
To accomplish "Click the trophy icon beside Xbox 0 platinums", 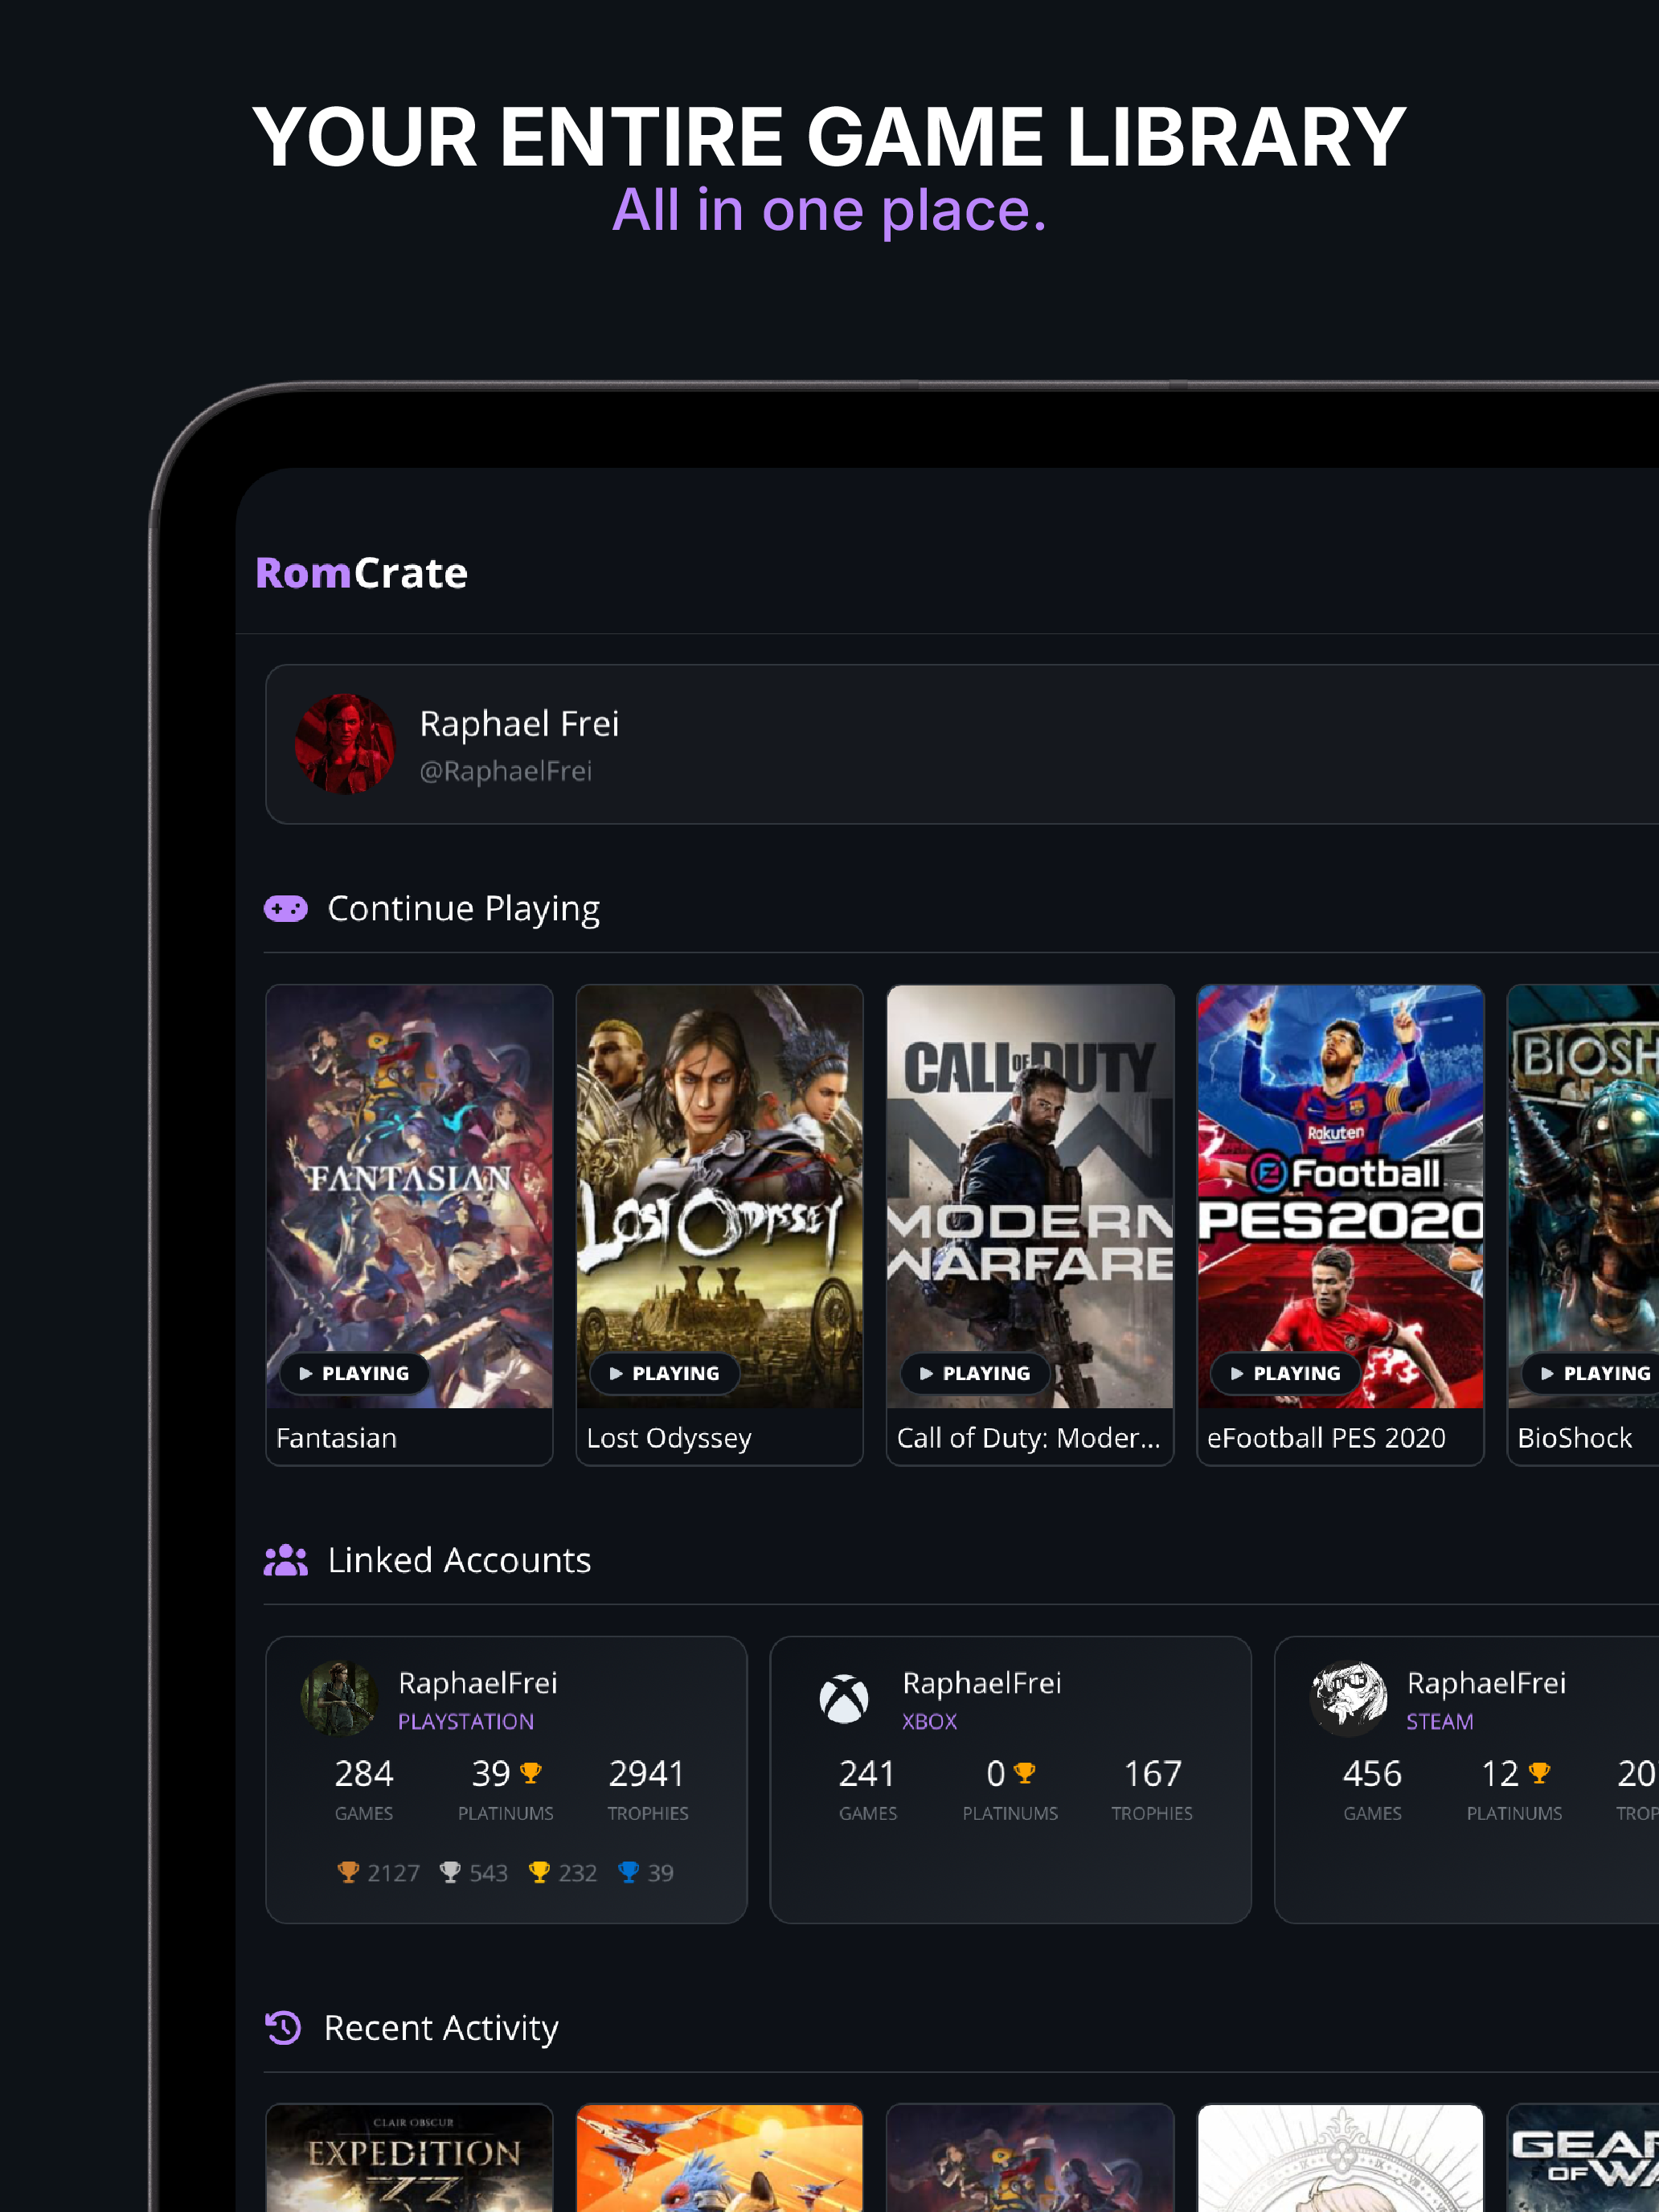I will tap(1025, 1773).
